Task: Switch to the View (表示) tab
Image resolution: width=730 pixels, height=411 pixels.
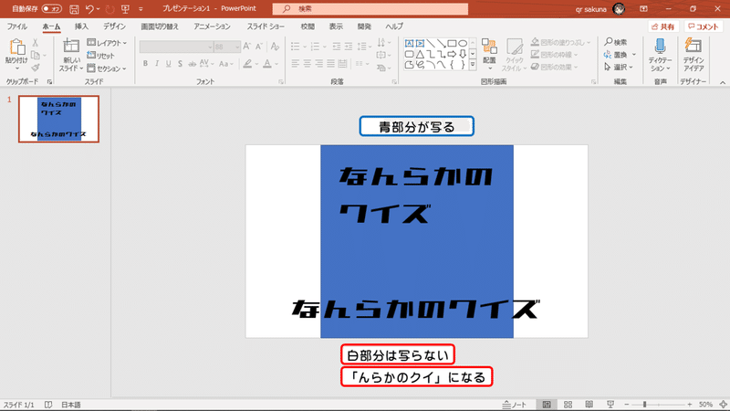Action: click(336, 26)
